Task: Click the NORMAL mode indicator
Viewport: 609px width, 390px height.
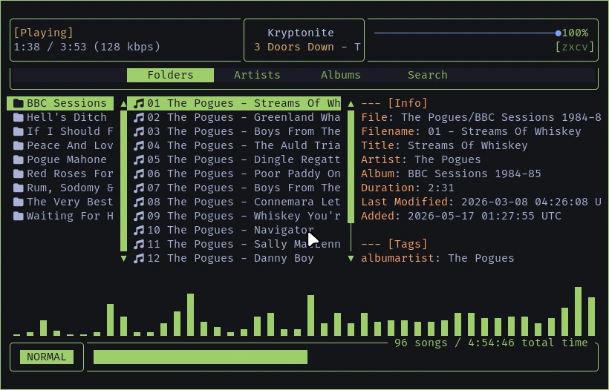Action: (47, 357)
